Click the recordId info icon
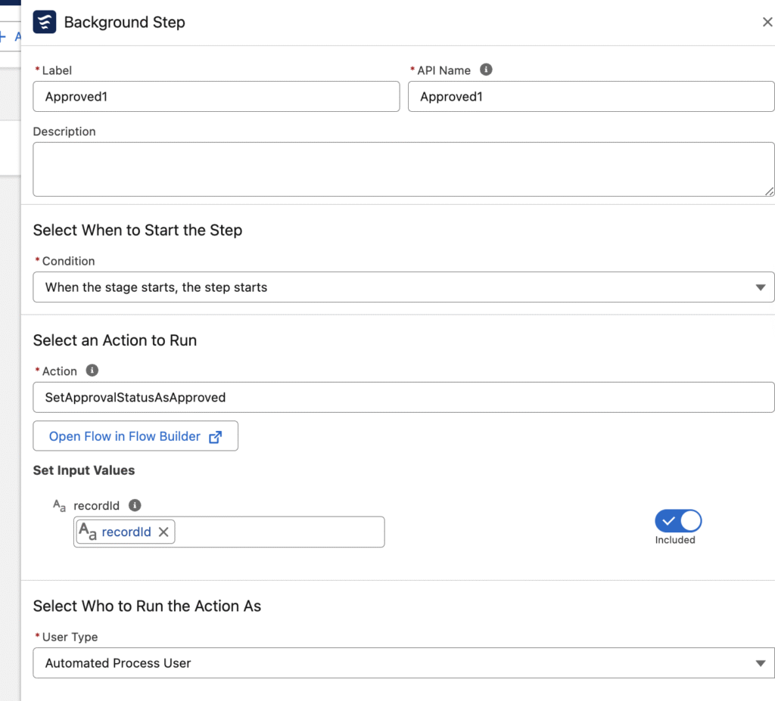 (x=135, y=505)
